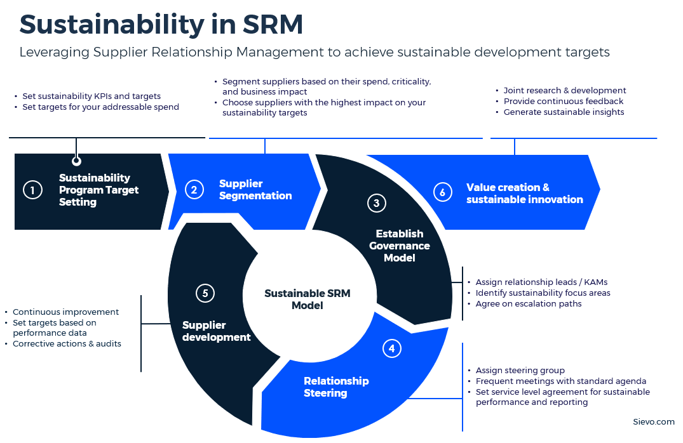Click the circled number 5 icon
The height and width of the screenshot is (443, 683).
click(205, 293)
